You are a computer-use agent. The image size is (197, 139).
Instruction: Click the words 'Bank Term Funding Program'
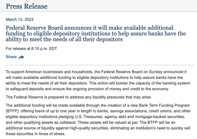pos(164,105)
